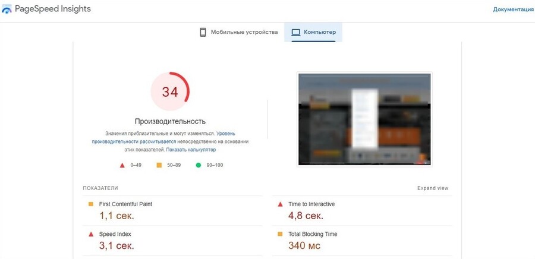This screenshot has width=535, height=259.
Task: Open Уровень производительности рассчитывается link
Action: pos(163,137)
